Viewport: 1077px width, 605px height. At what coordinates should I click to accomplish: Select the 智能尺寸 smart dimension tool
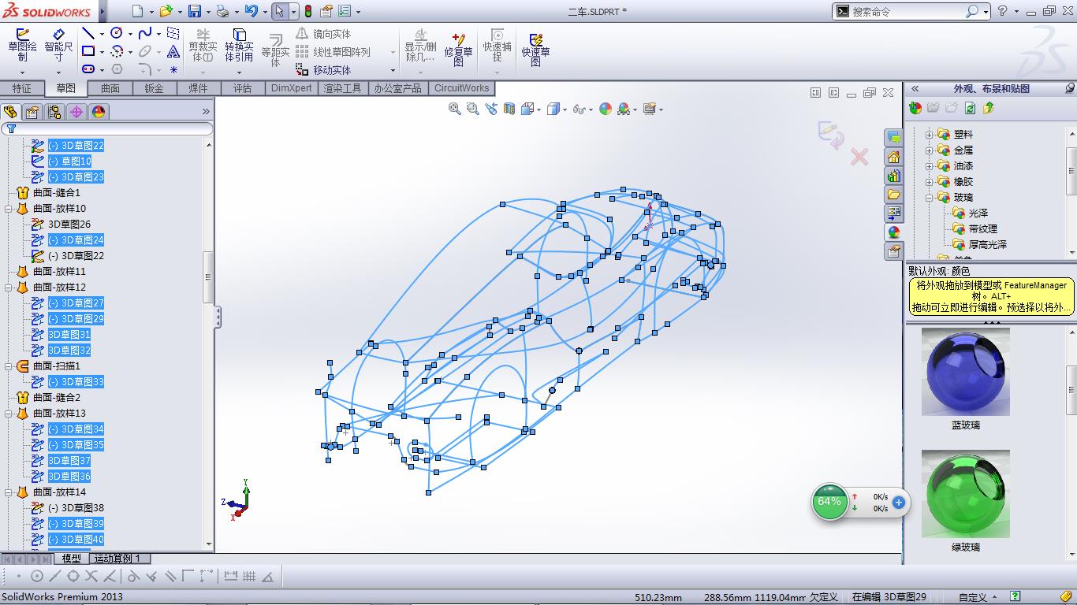pos(58,46)
